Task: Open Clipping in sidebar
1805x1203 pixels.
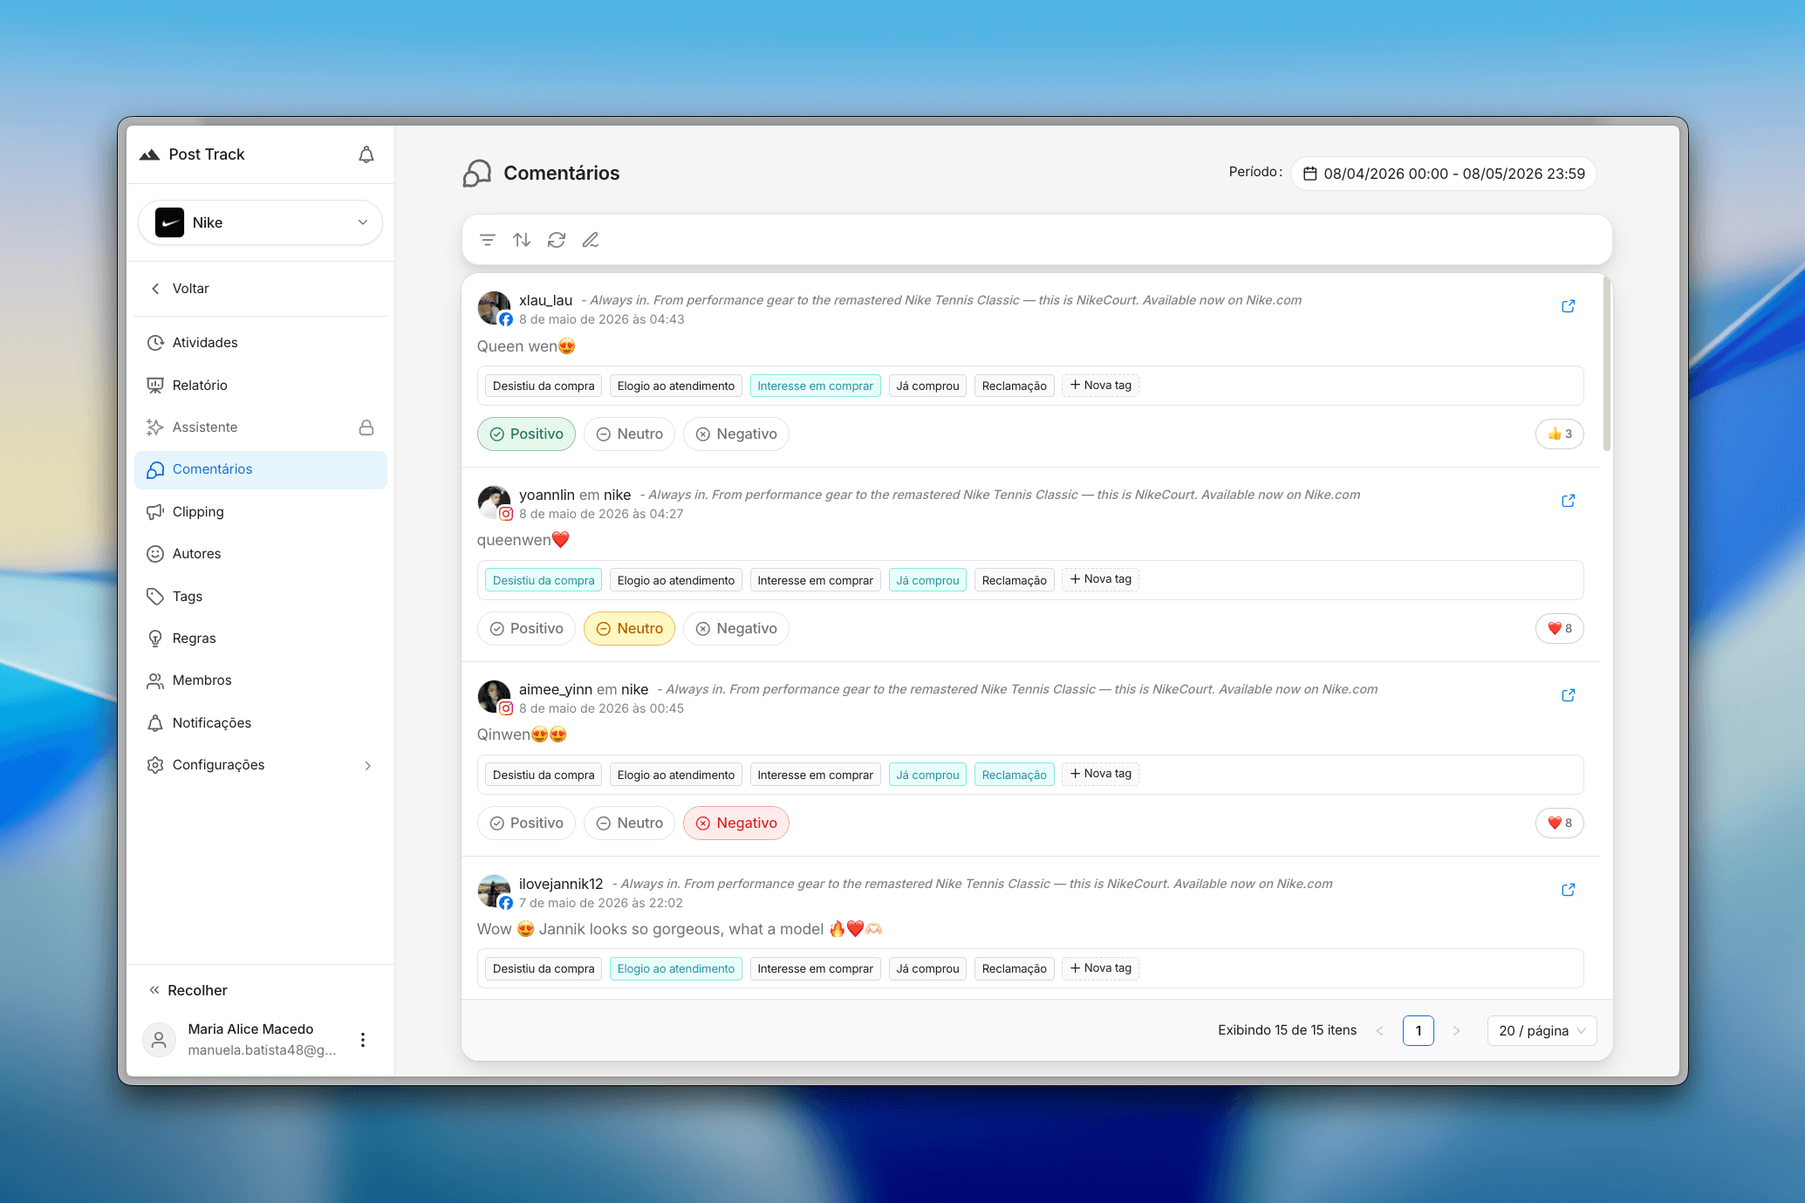Action: [x=261, y=512]
